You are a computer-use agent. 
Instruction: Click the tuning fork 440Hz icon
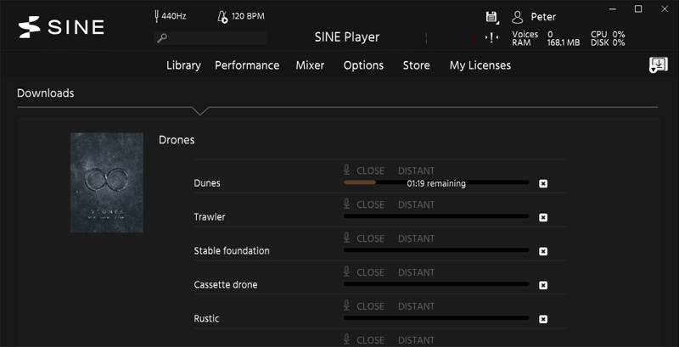(x=158, y=16)
